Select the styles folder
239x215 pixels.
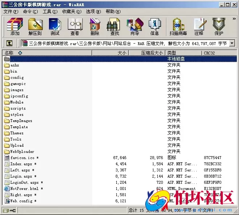(x=14, y=114)
